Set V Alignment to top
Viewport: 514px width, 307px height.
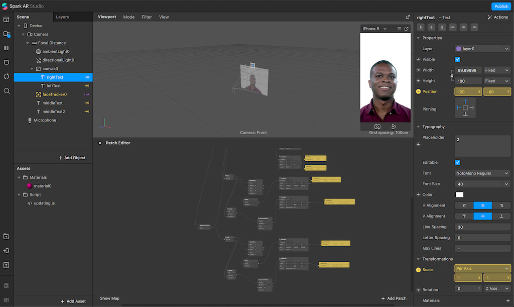[464, 216]
